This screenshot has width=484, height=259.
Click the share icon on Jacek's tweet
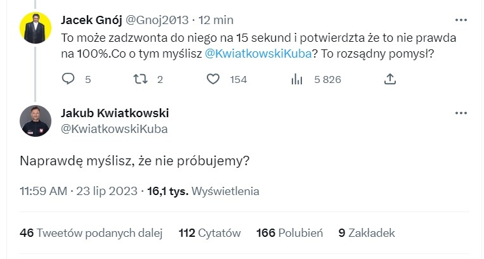(x=391, y=79)
